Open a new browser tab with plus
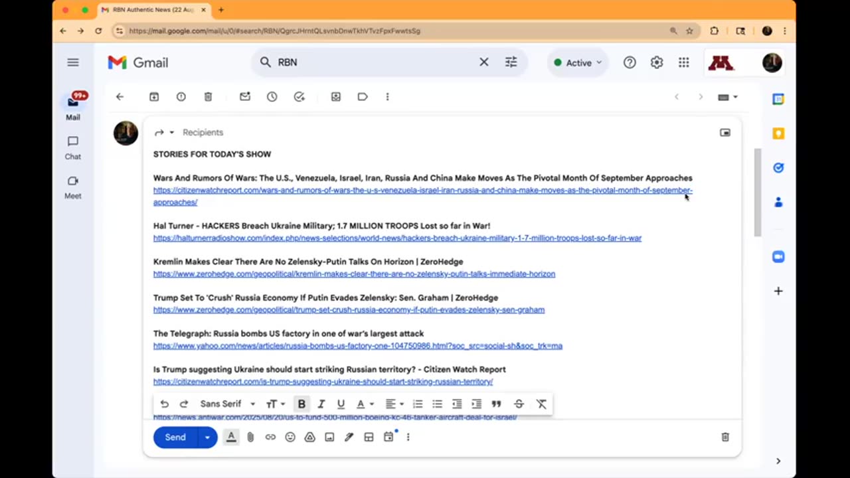 tap(221, 10)
